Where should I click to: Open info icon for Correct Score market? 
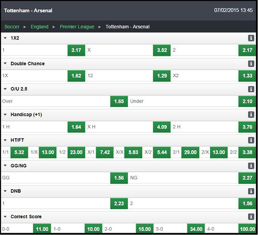pyautogui.click(x=251, y=217)
